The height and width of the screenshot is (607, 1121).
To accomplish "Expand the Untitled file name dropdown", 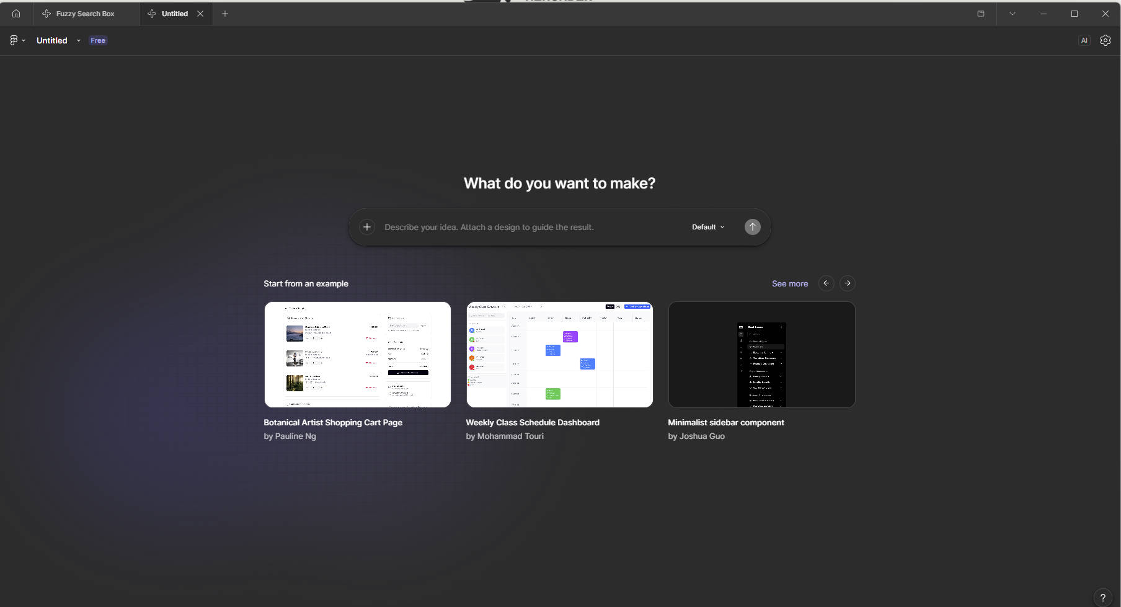I will [x=79, y=40].
